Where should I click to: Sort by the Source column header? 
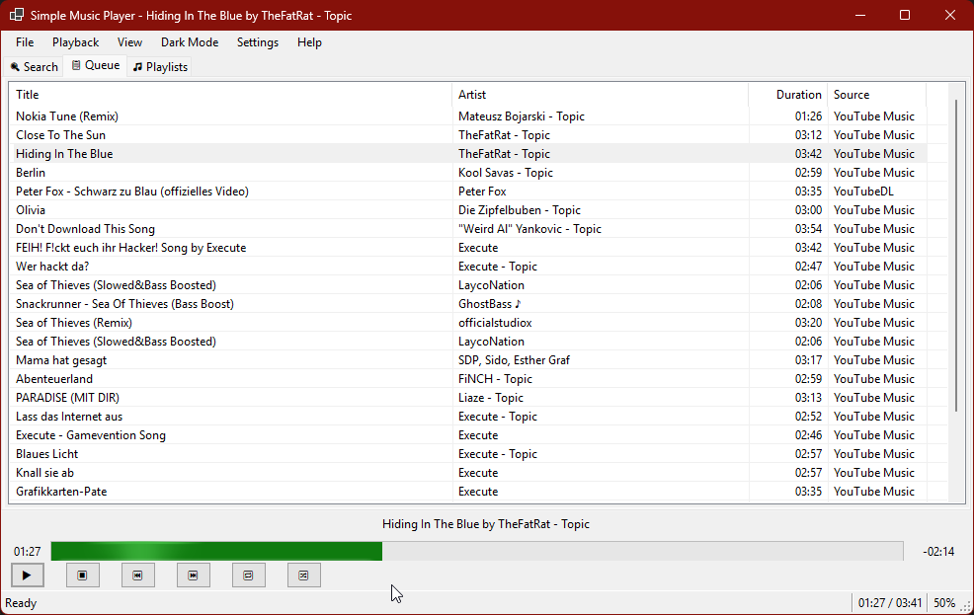coord(876,95)
